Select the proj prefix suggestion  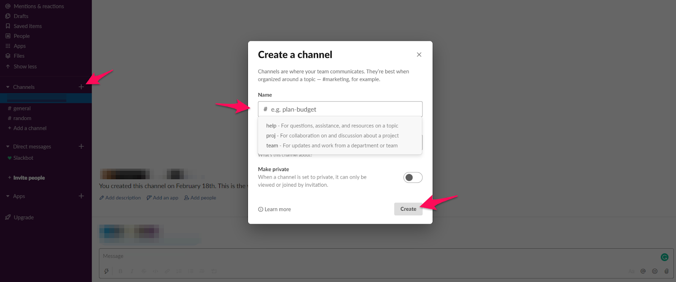340,136
